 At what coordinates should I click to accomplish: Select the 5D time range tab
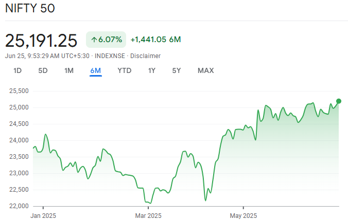[x=43, y=70]
